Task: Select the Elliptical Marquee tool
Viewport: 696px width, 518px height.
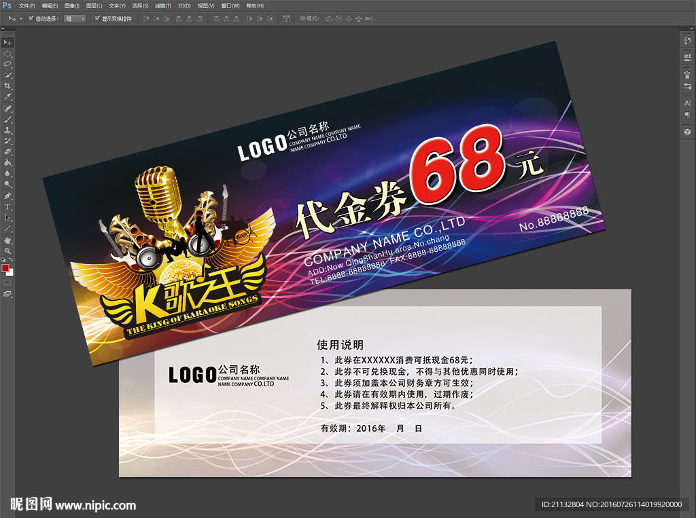Action: click(7, 54)
